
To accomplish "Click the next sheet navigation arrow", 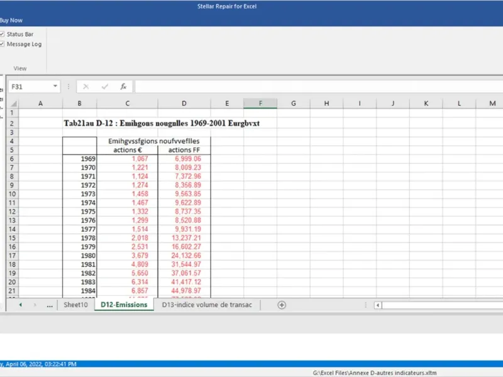I will click(35, 305).
